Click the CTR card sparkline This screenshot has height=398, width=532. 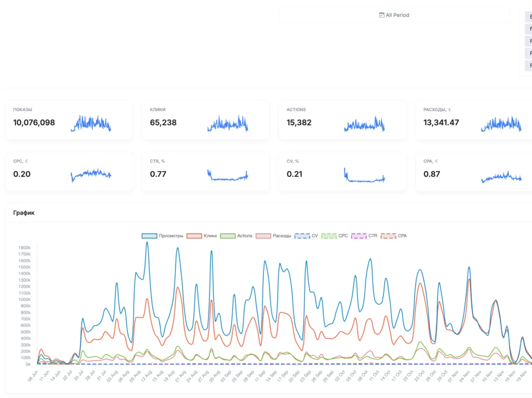click(228, 175)
